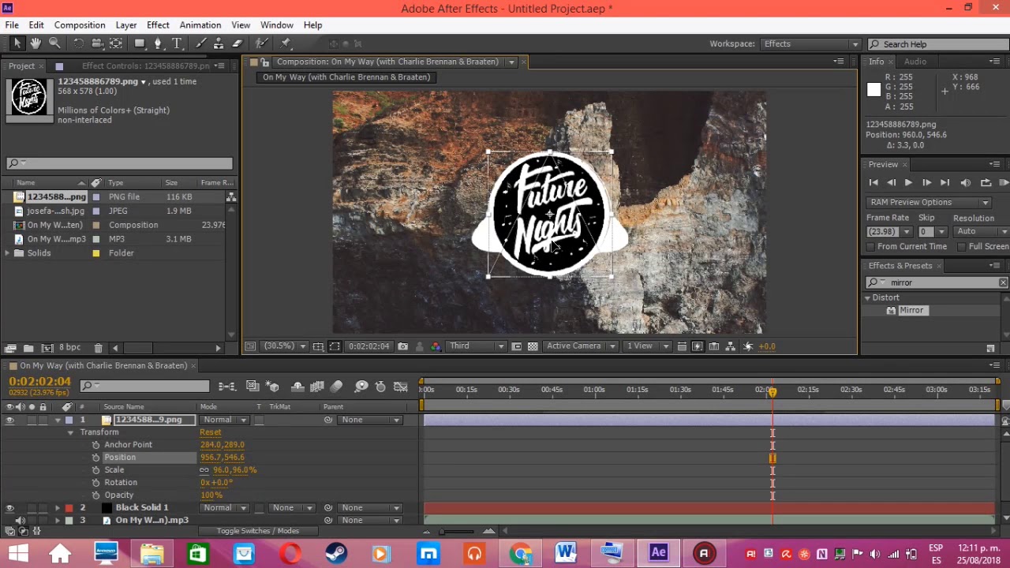Toggle Region of Interest button
1010x568 pixels.
point(517,346)
